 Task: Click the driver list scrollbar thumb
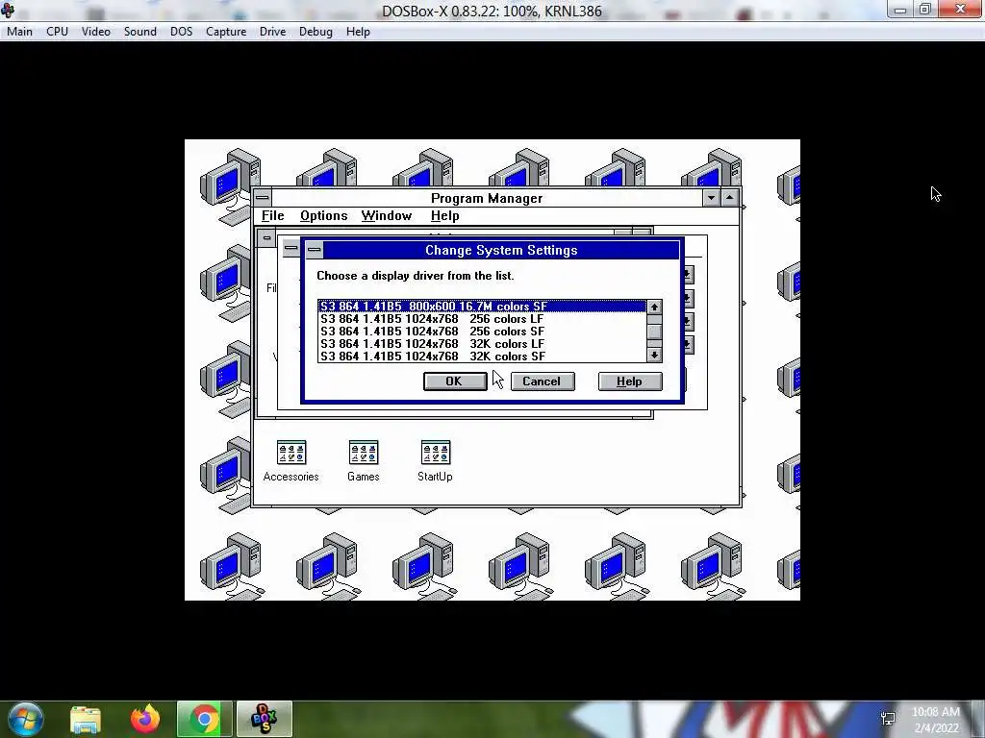654,332
